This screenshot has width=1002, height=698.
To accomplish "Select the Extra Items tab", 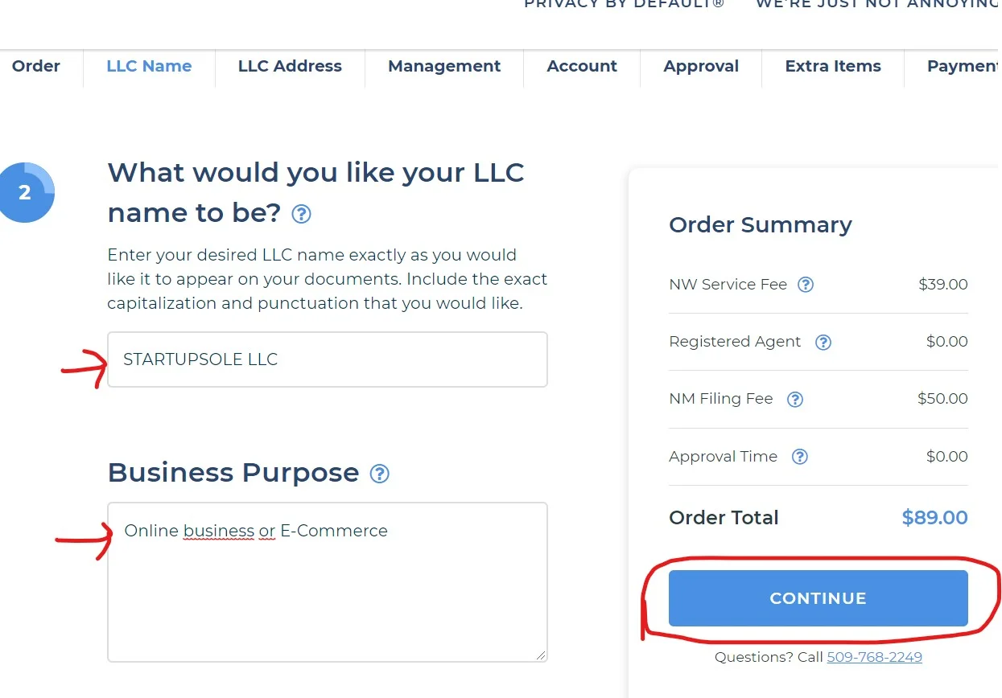I will point(833,67).
